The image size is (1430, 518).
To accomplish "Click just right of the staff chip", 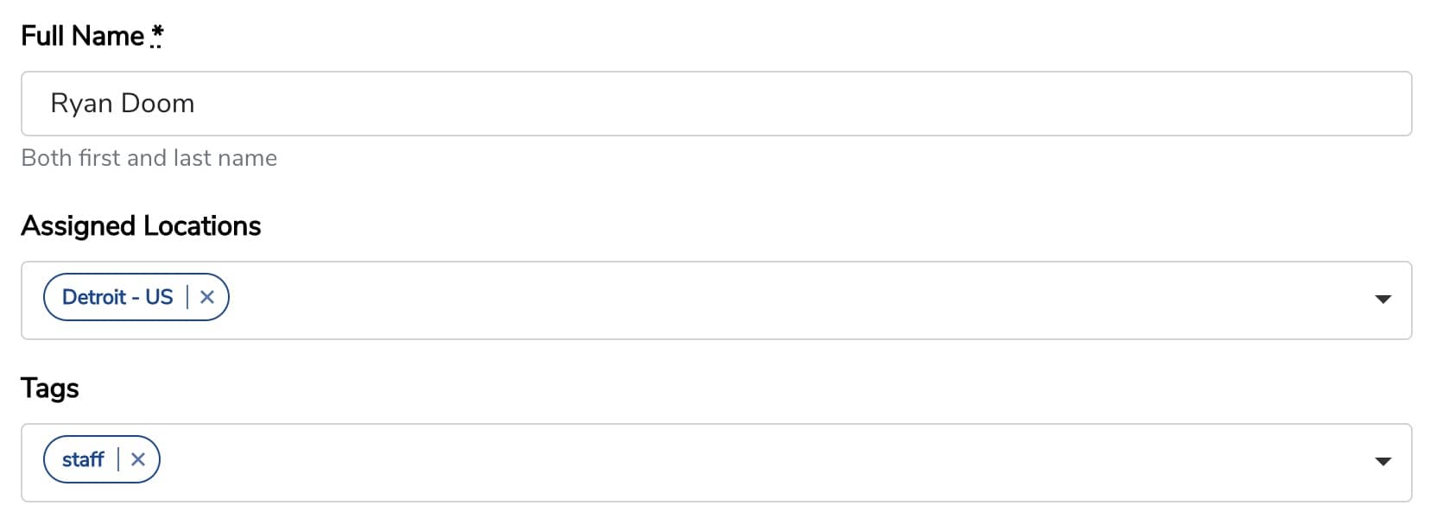I will tap(186, 459).
